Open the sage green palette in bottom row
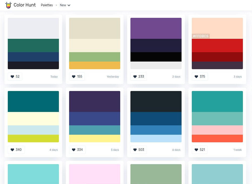Image resolution: width=252 pixels, height=184 pixels. click(x=156, y=174)
